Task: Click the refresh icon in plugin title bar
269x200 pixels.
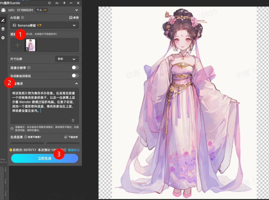Action: (x=50, y=3)
